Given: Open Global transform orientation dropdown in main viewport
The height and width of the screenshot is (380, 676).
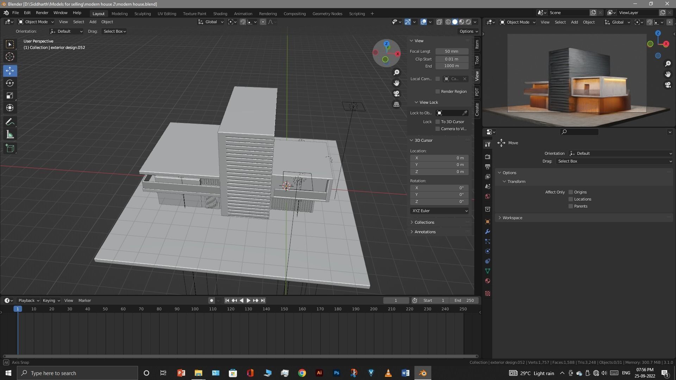Looking at the screenshot, I should [x=211, y=22].
